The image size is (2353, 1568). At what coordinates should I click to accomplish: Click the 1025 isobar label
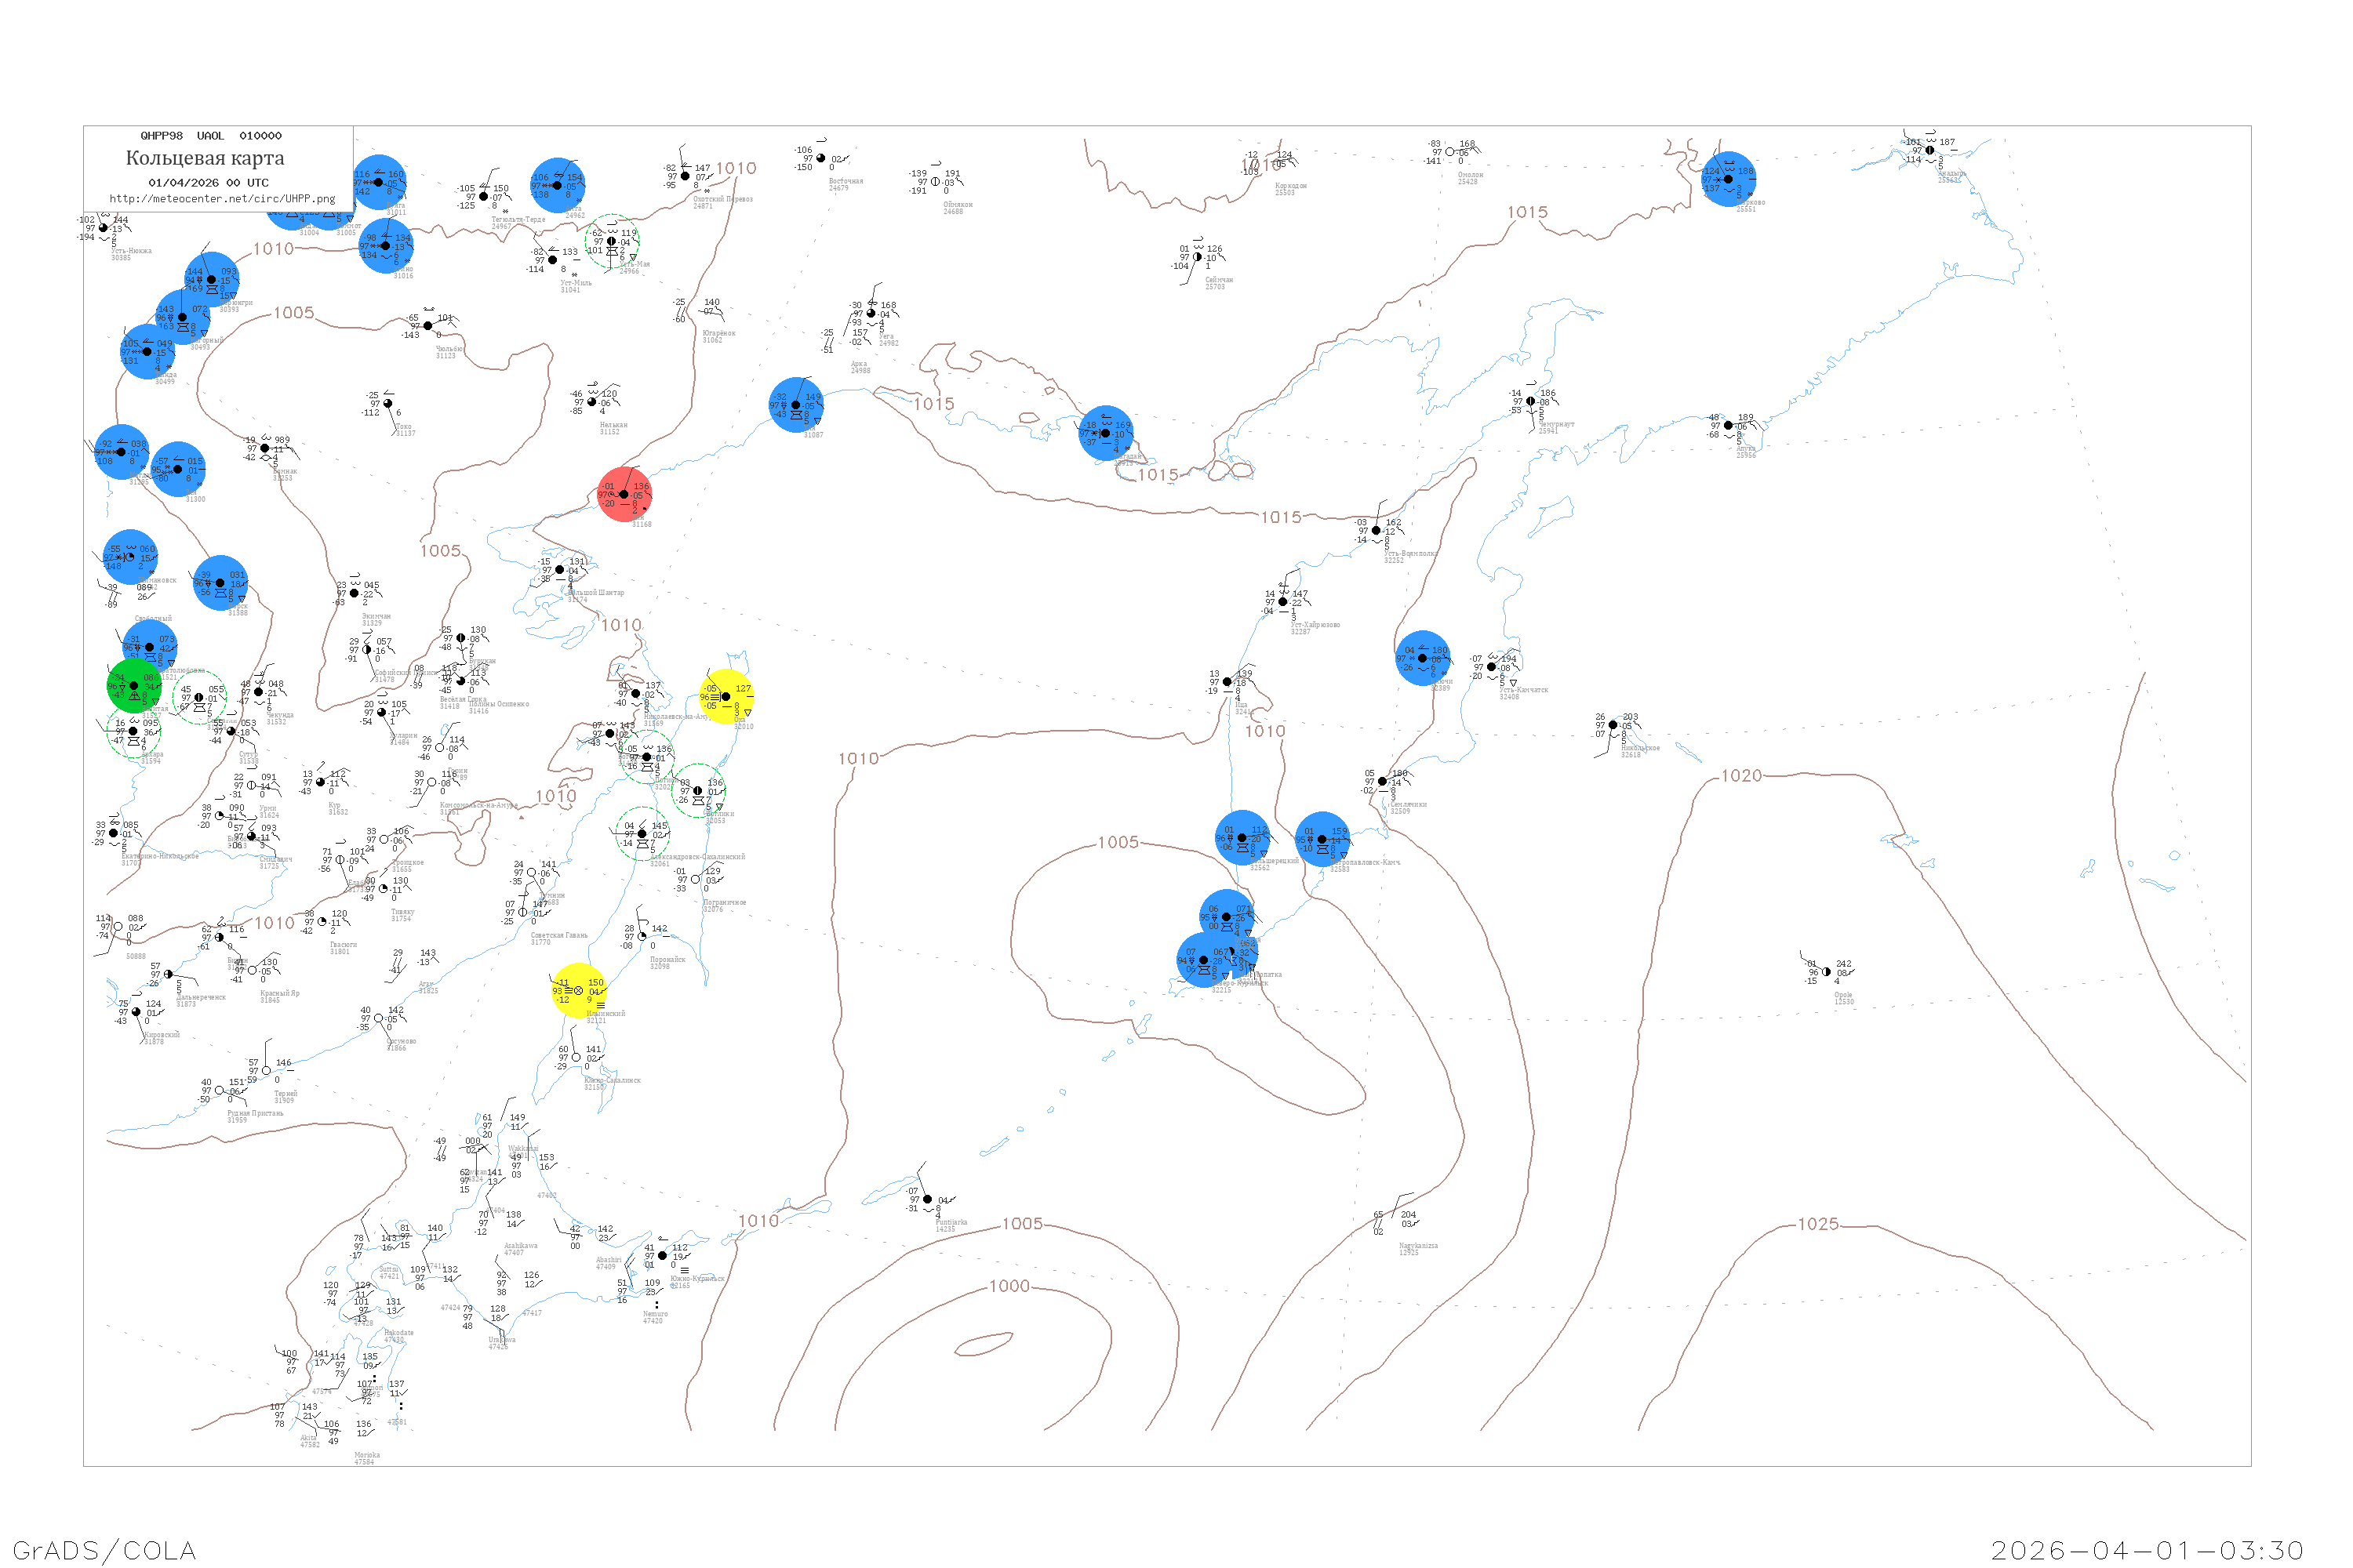tap(1818, 1224)
